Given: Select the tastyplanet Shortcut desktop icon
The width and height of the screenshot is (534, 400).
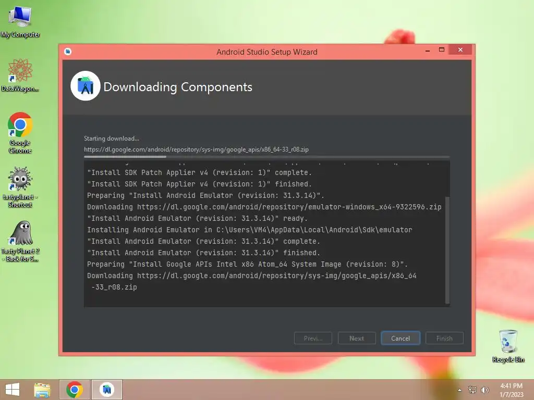Looking at the screenshot, I should click(20, 187).
